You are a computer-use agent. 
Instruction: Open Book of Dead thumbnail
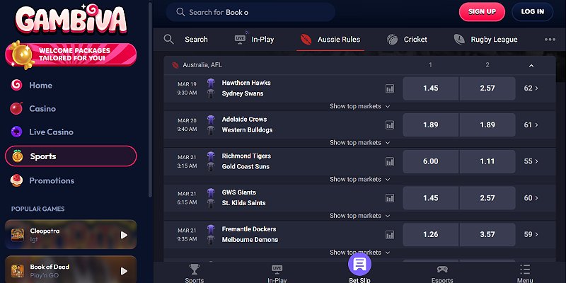18,271
